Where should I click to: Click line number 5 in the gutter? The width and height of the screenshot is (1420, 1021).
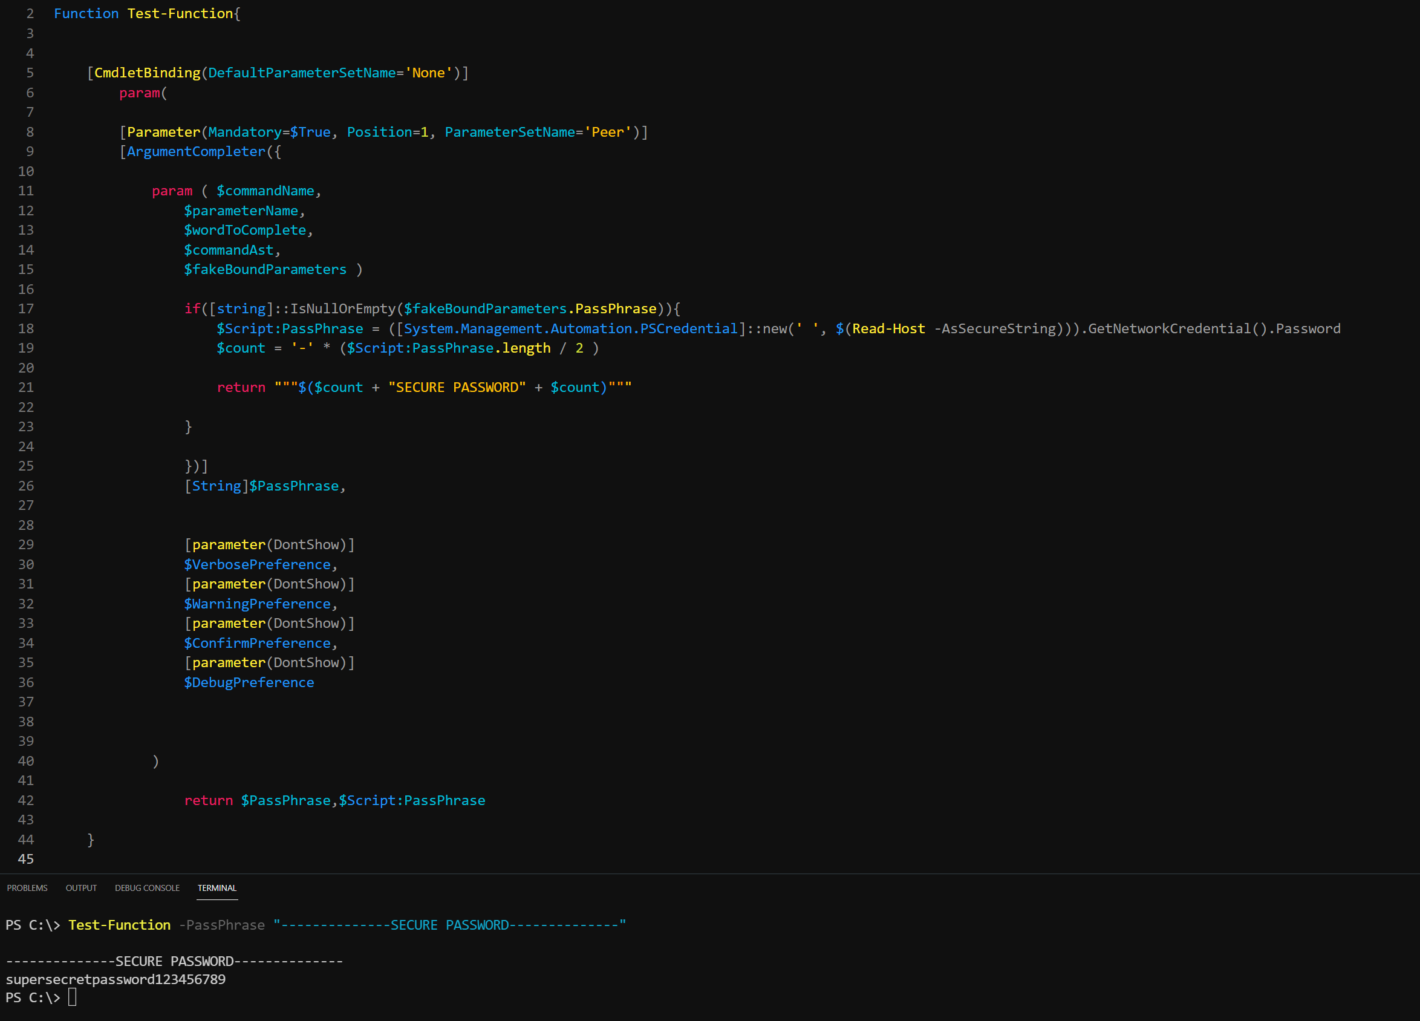pos(30,73)
